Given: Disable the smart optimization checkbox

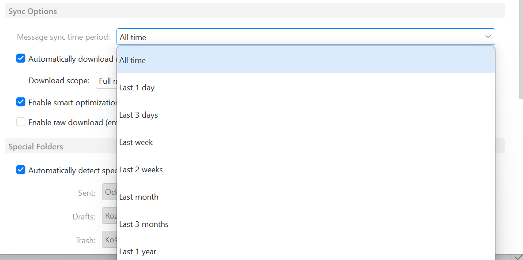Looking at the screenshot, I should [x=21, y=102].
